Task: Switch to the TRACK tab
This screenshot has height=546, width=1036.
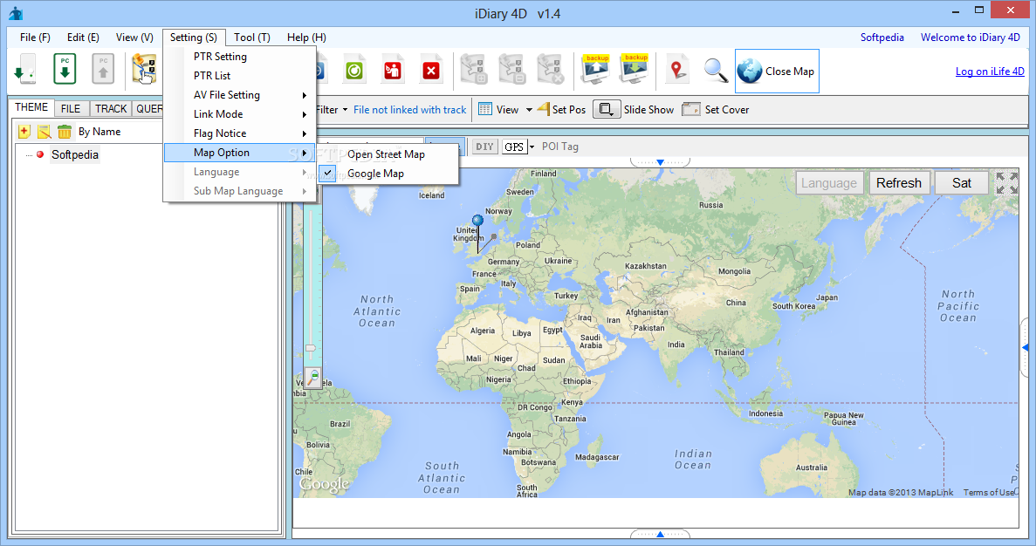Action: pos(111,108)
